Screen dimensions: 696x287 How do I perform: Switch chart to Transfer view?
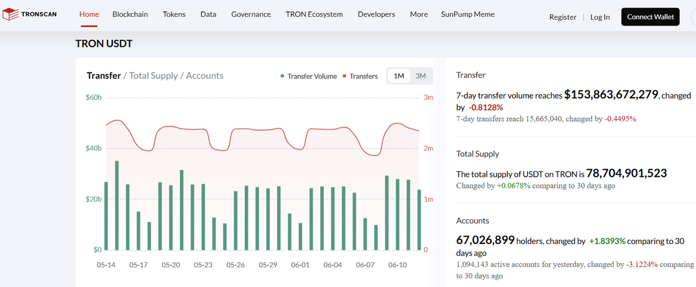[x=103, y=75]
